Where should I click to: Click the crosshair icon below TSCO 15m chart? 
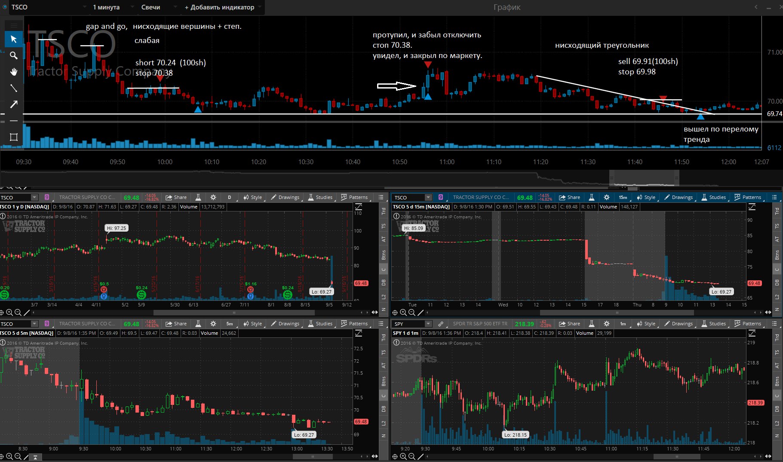click(x=395, y=312)
